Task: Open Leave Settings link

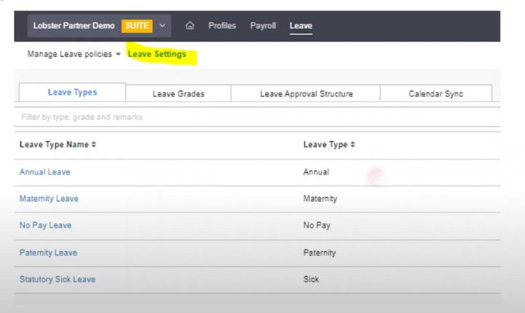Action: point(157,54)
